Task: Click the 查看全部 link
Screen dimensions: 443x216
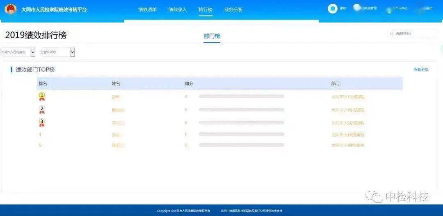Action: (421, 70)
